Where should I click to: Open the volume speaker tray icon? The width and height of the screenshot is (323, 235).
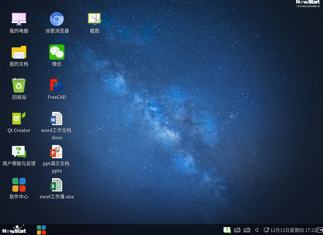coord(257,230)
